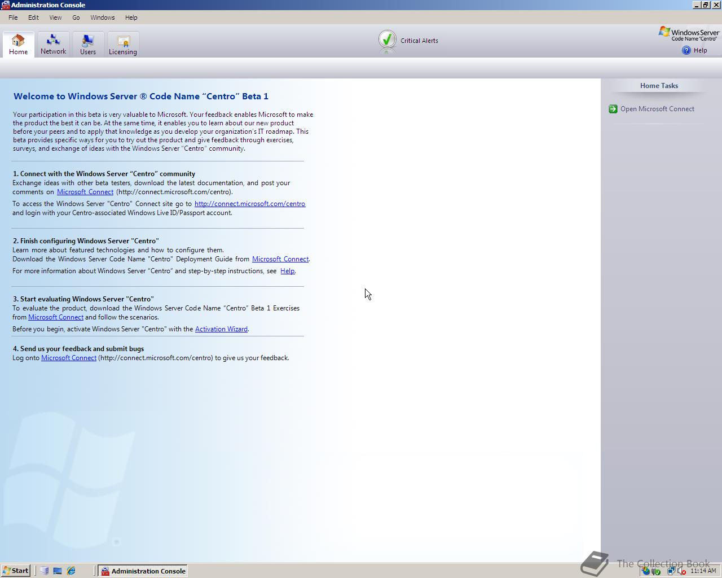Click Microsoft Connect link in section 1

coord(85,192)
